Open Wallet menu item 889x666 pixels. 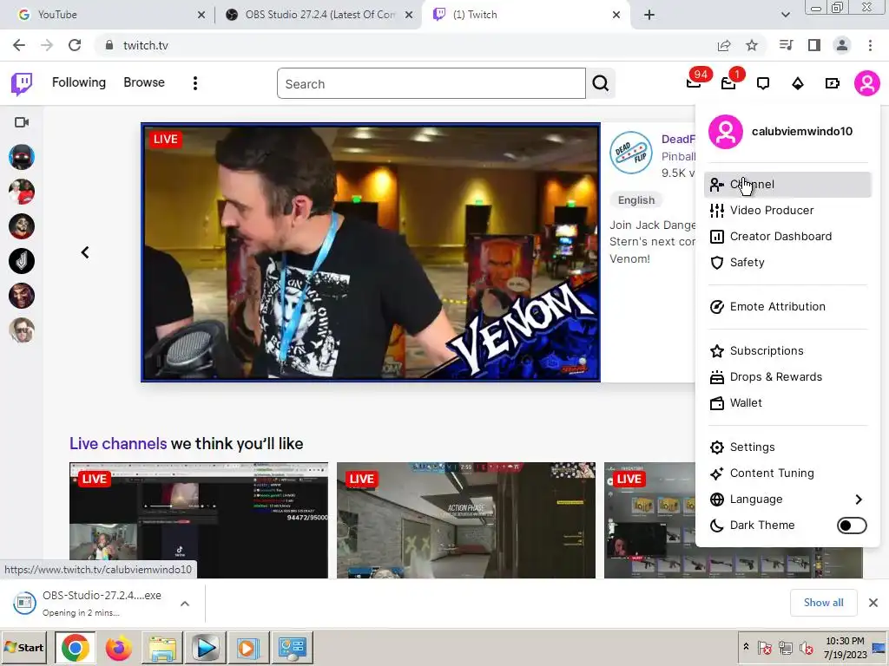point(787,402)
